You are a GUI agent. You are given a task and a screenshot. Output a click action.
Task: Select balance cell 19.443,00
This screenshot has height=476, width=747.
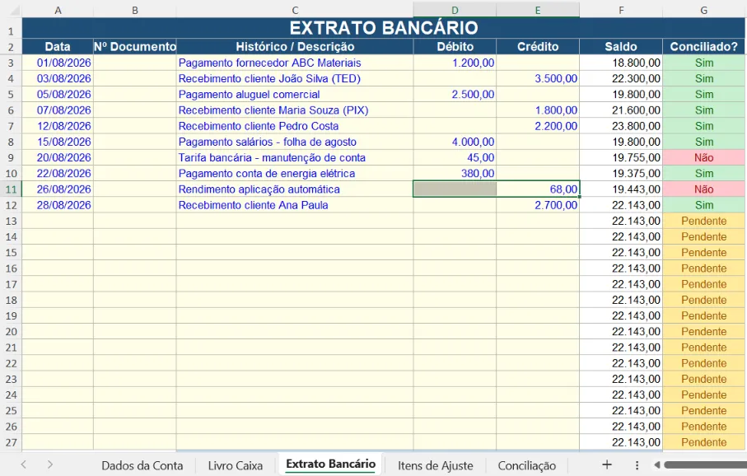[621, 189]
